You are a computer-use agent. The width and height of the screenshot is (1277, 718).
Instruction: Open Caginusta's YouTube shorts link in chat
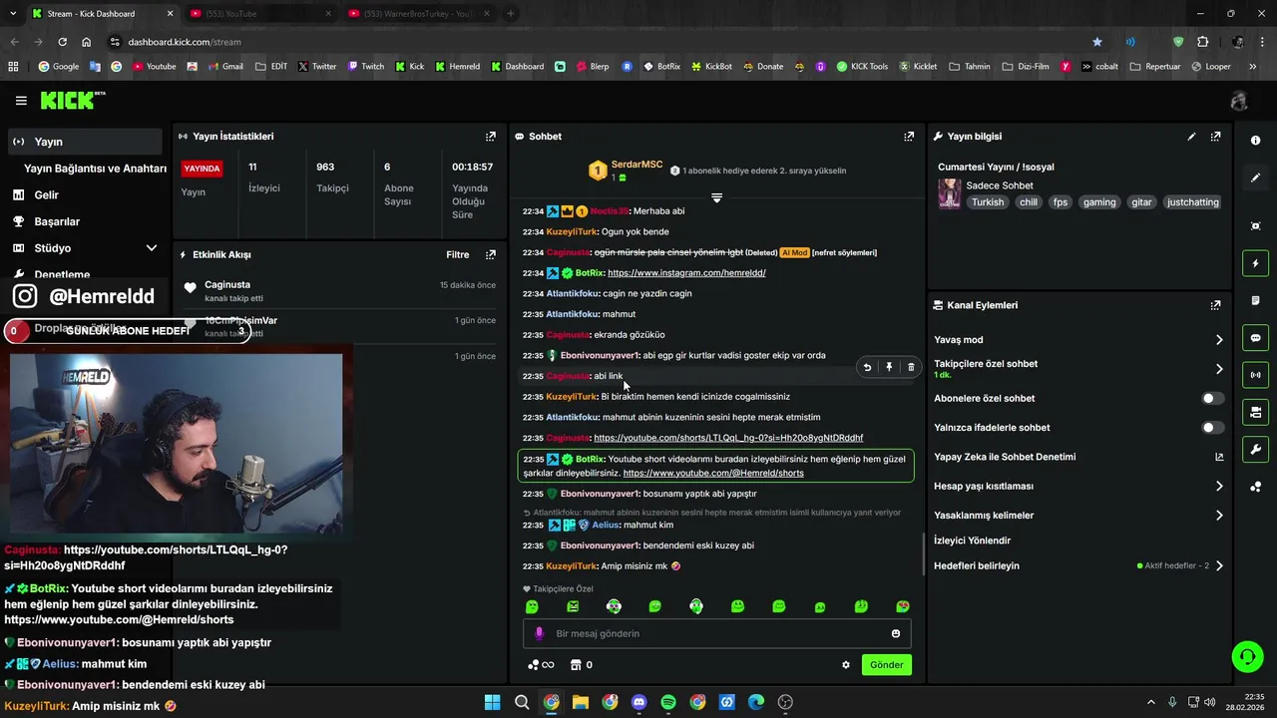coord(728,438)
